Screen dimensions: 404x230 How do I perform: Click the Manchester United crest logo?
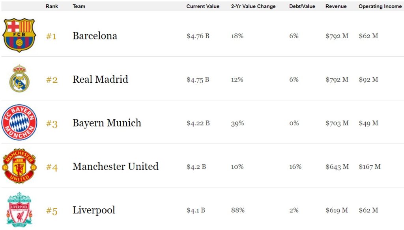(x=19, y=166)
